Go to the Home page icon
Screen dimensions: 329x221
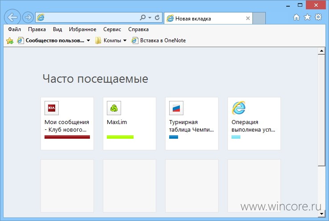(x=296, y=17)
